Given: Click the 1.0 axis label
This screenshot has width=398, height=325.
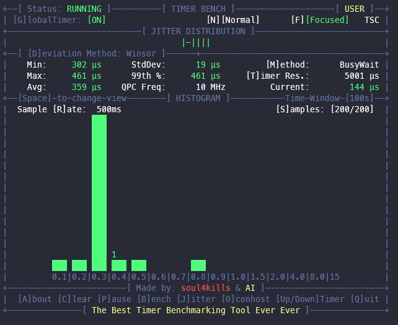Looking at the screenshot, I should (238, 277).
